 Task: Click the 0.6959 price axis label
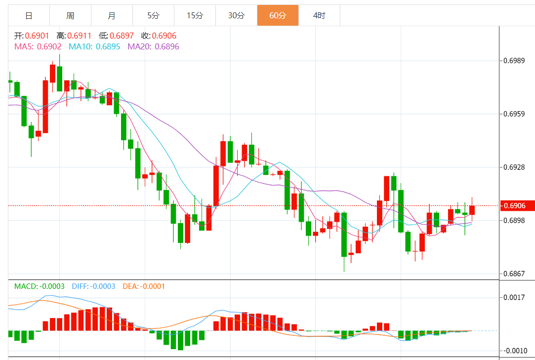pyautogui.click(x=514, y=114)
